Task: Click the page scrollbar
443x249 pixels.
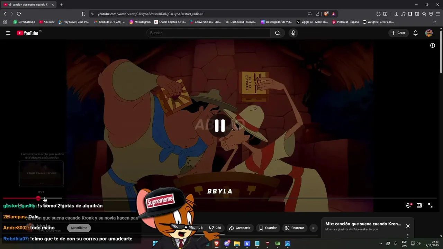Action: tap(441, 52)
